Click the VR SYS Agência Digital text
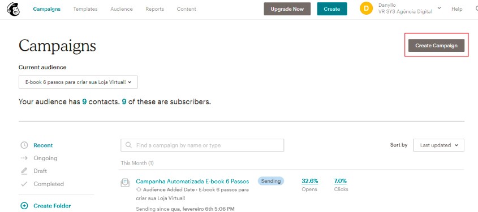Screen dimensions: 478x212 [x=405, y=11]
